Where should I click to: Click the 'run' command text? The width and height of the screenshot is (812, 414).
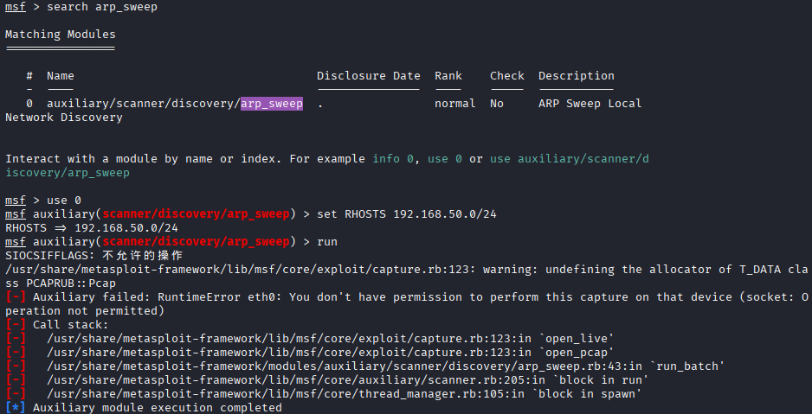click(x=327, y=242)
